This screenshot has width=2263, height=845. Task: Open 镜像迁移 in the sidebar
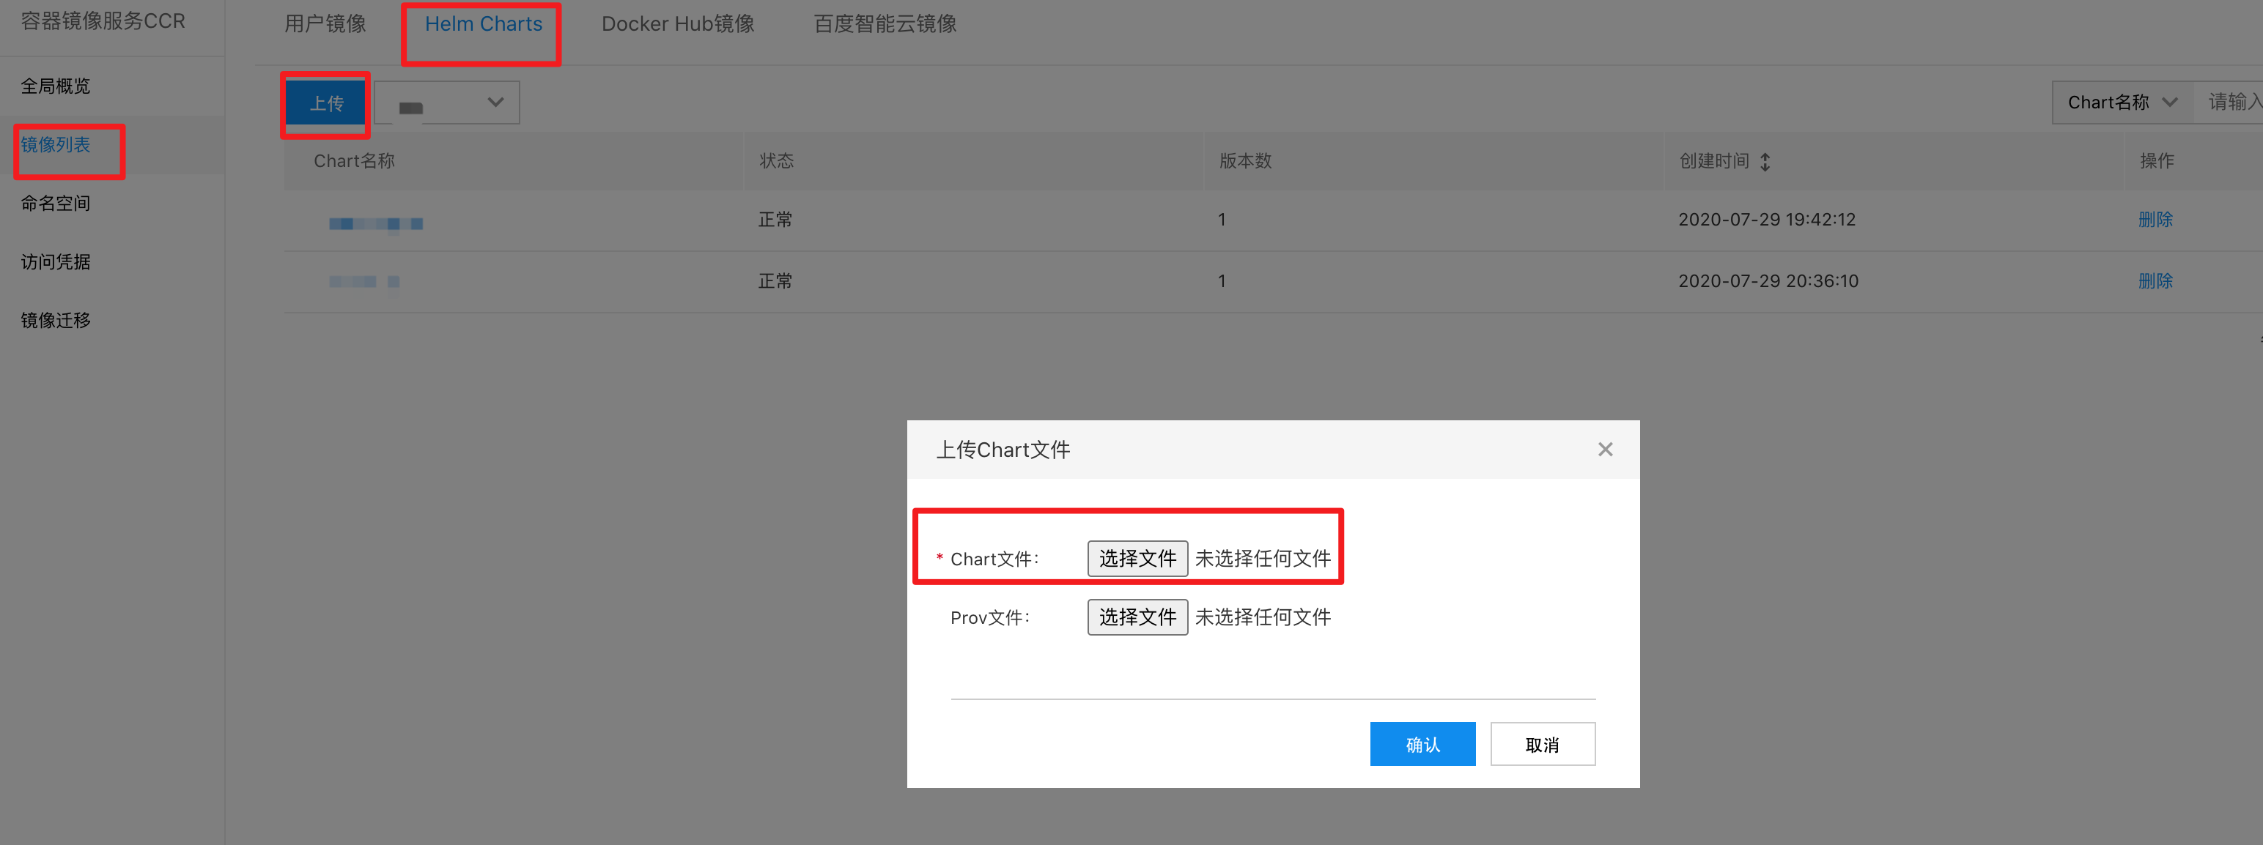tap(56, 320)
